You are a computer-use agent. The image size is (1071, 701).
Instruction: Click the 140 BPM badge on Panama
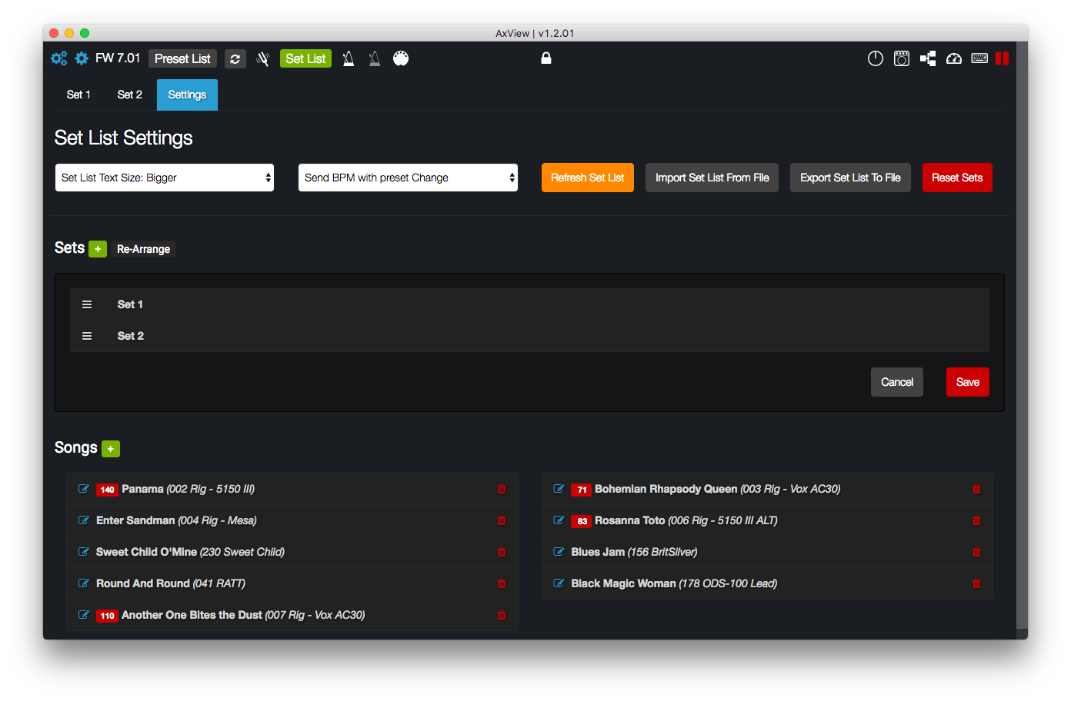[107, 490]
